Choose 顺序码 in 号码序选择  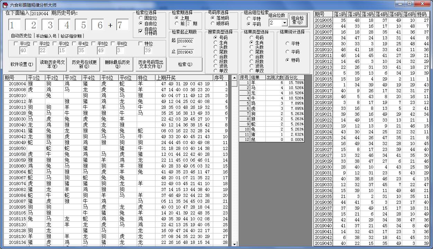point(213,24)
